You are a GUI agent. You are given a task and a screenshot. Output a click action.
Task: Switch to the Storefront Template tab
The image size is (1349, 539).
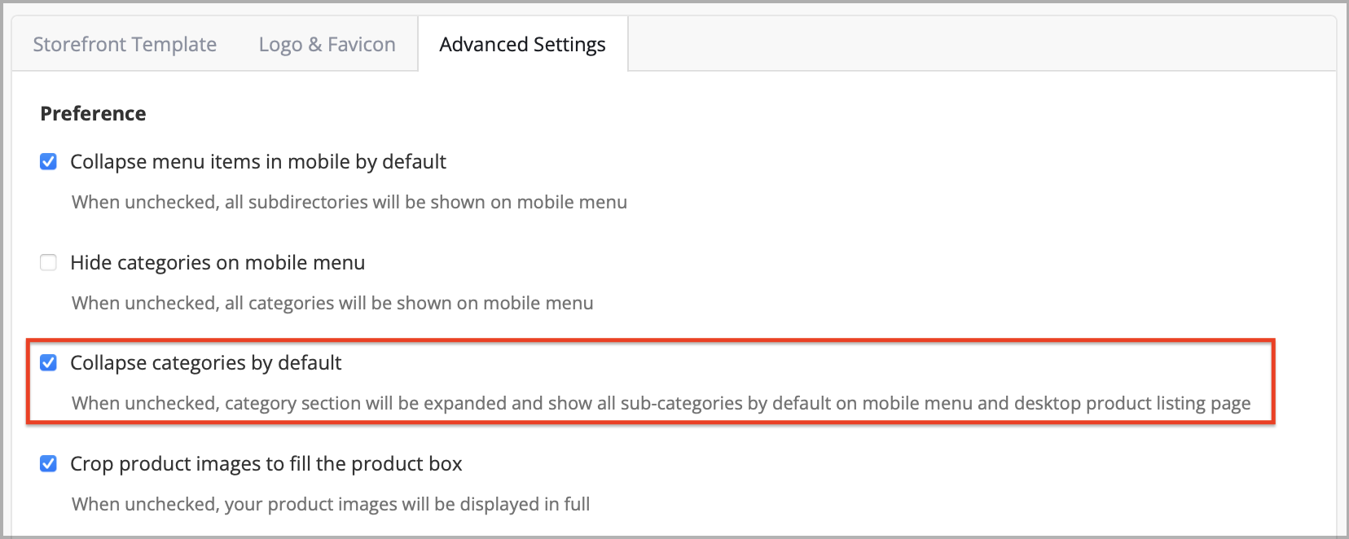tap(124, 44)
